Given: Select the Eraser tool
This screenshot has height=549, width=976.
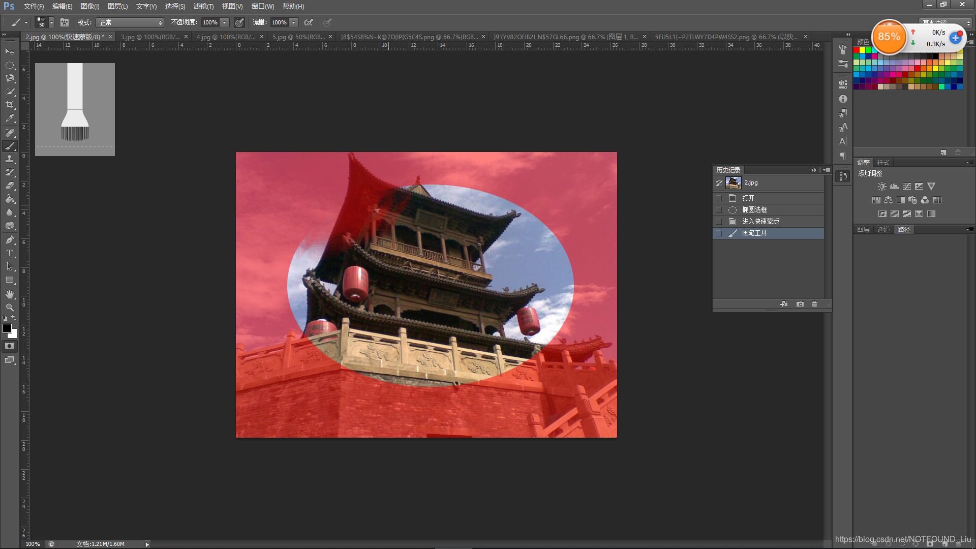Looking at the screenshot, I should 10,186.
